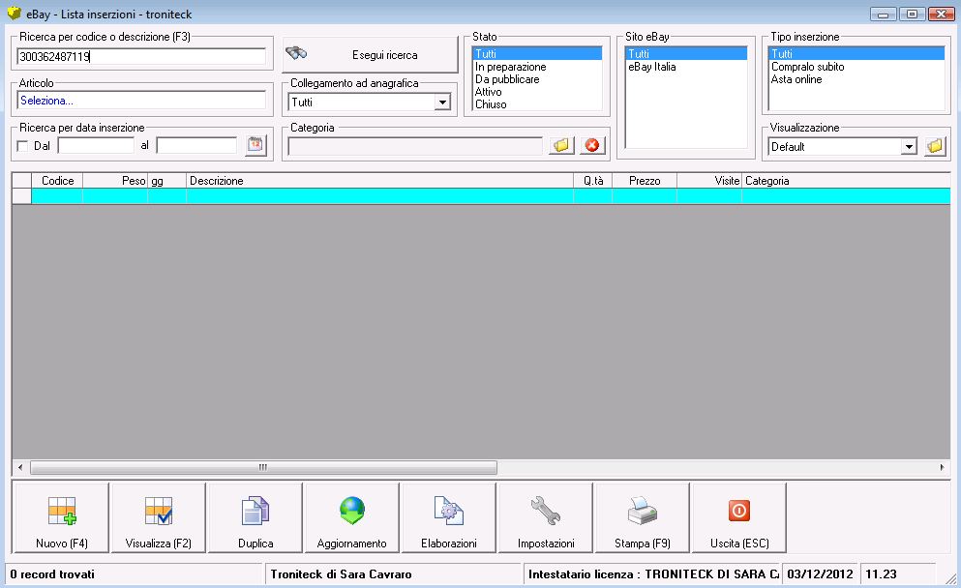
Task: Select Chiuso status
Action: pos(537,104)
